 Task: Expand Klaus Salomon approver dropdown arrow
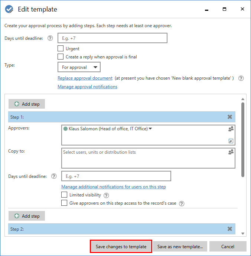tap(150, 129)
